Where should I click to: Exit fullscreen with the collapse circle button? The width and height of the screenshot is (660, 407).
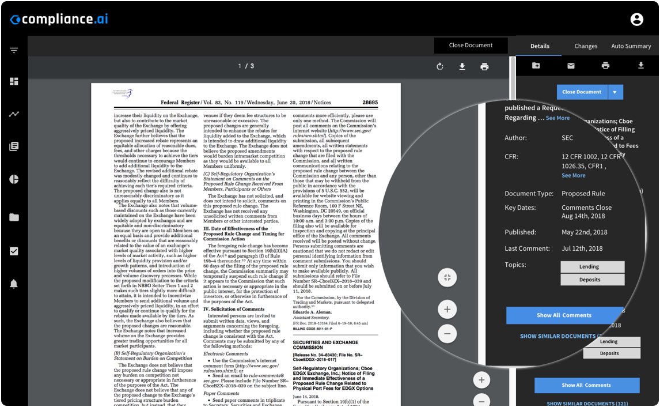pyautogui.click(x=447, y=278)
